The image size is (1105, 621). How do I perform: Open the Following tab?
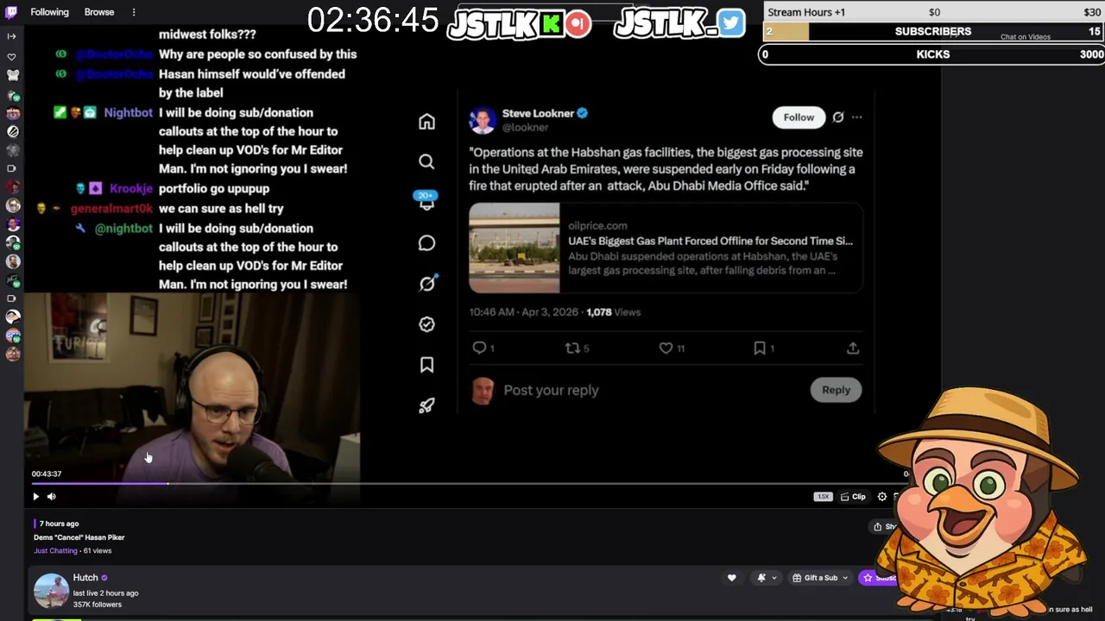[x=49, y=12]
